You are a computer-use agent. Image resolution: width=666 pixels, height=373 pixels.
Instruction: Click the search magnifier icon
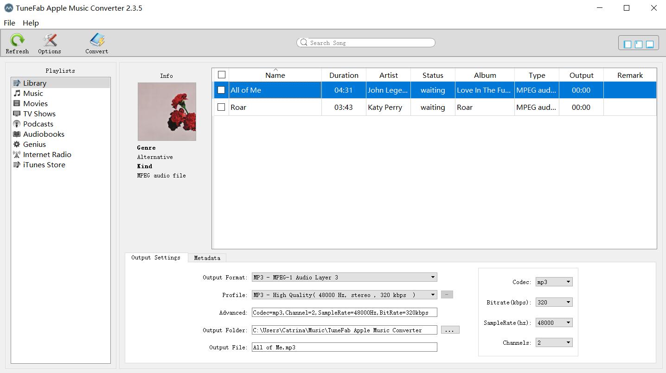pyautogui.click(x=304, y=42)
